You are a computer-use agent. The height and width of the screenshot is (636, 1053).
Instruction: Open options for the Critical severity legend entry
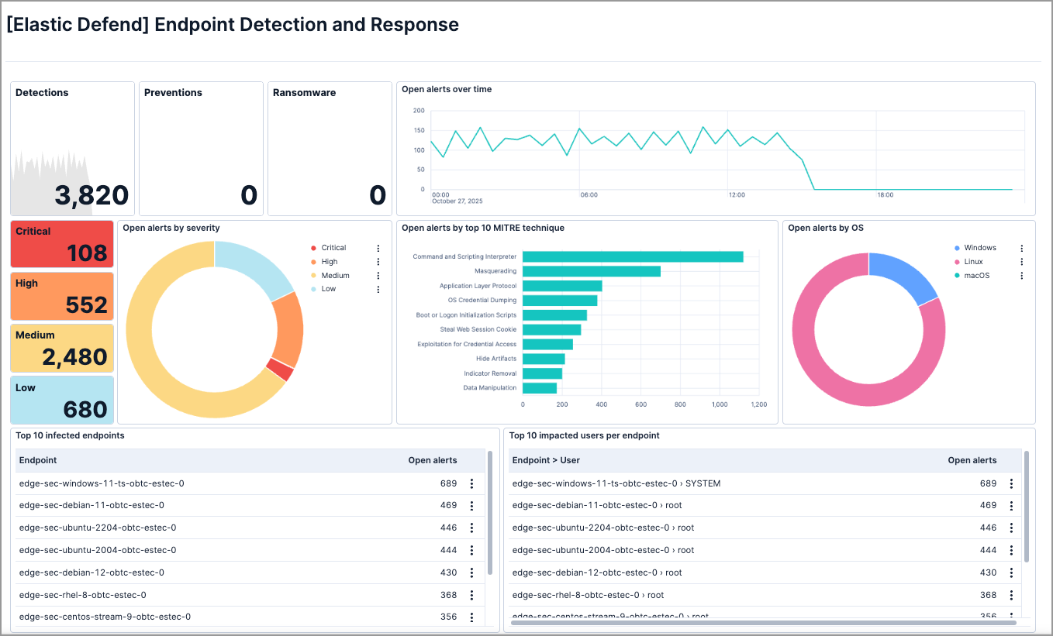coord(378,247)
